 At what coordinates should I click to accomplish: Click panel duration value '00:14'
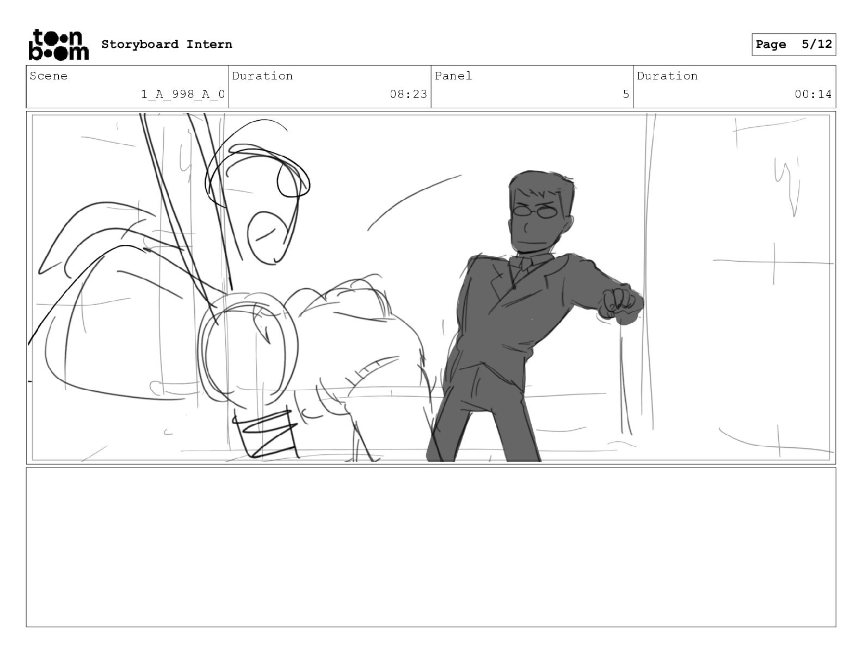pyautogui.click(x=813, y=94)
